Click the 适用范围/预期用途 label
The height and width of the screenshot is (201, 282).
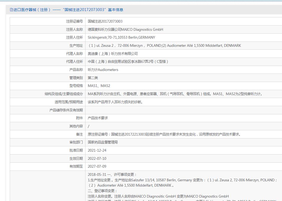tap(69, 102)
